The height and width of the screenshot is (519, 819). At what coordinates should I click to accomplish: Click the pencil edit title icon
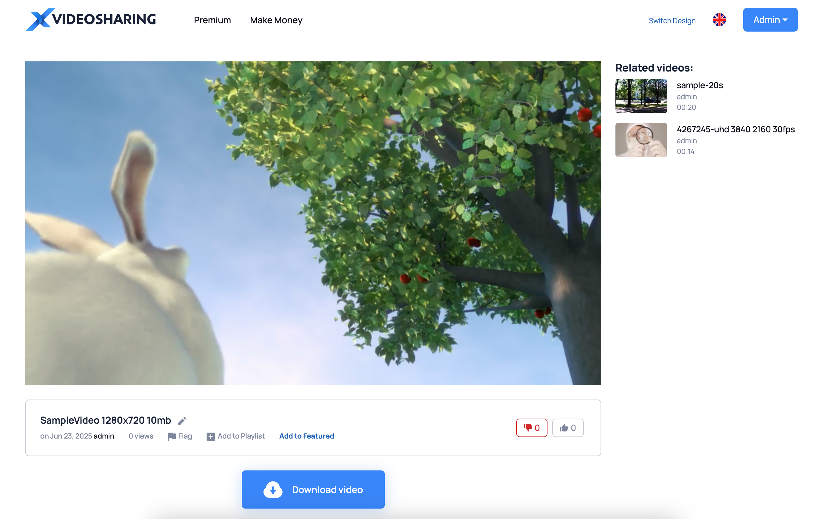[x=182, y=421]
